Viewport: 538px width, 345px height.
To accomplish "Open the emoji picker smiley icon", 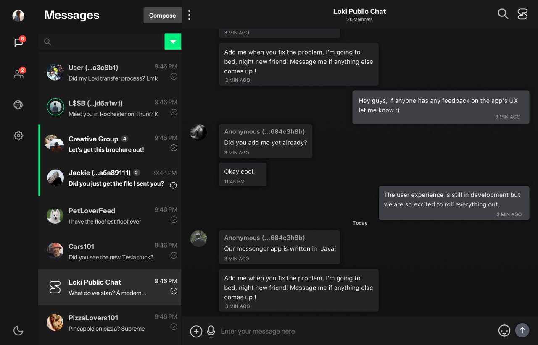I will 504,330.
